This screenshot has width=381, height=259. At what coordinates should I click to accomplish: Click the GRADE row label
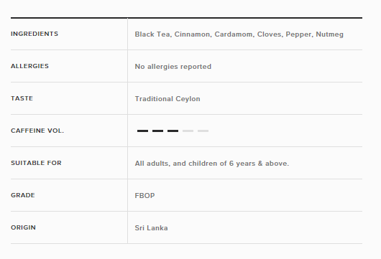pos(23,195)
